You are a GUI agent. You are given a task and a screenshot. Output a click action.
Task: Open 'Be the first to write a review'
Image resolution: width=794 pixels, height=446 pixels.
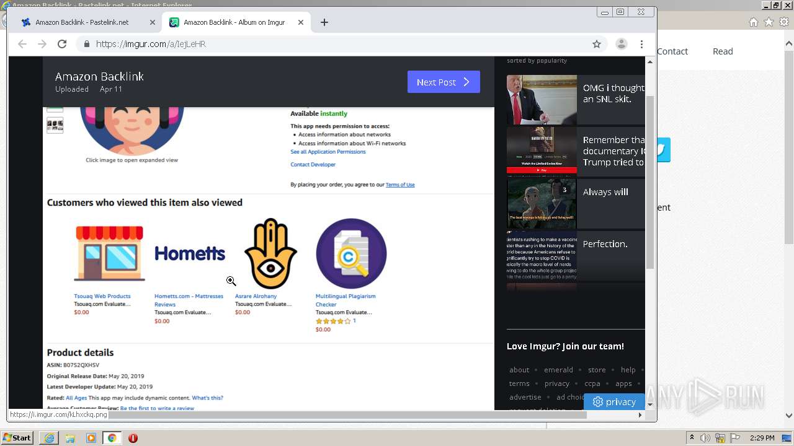[157, 408]
